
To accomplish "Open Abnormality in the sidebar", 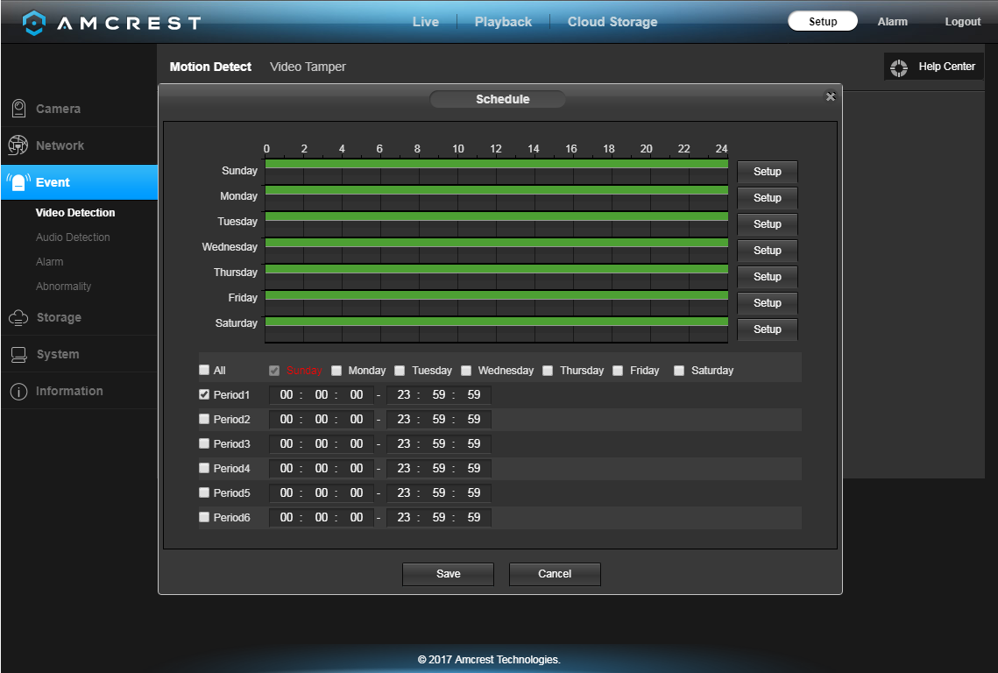I will pos(64,287).
